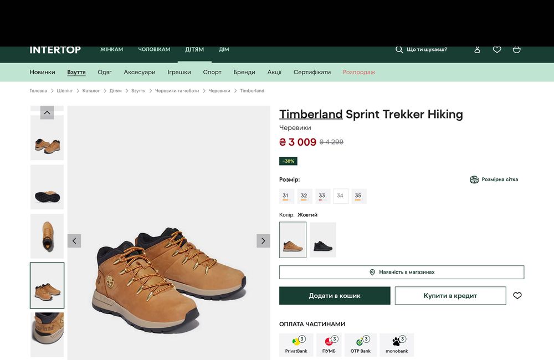This screenshot has width=554, height=360.
Task: Choose size 31
Action: [286, 196]
